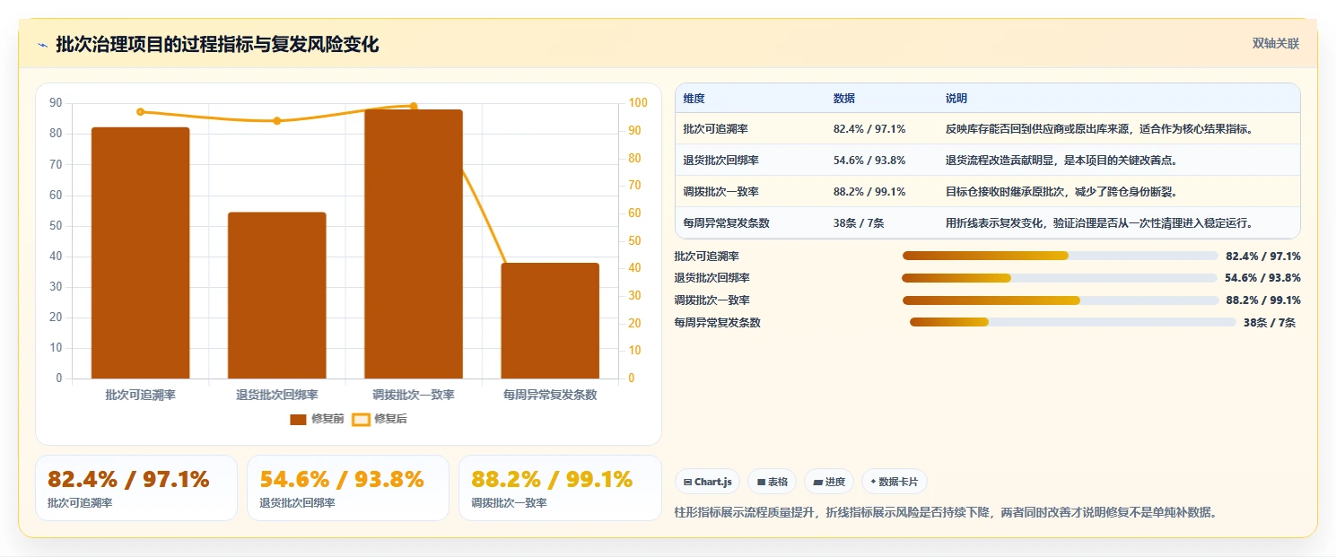Click the line point above the 调拨批次一致率 bar
Screen dimensions: 1336x557
[414, 106]
